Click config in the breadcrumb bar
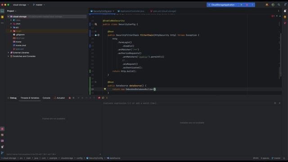This screenshot has width=288, height=162. coord(79,158)
